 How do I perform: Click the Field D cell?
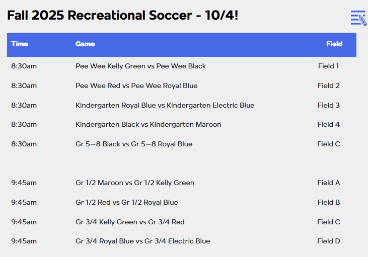point(328,241)
